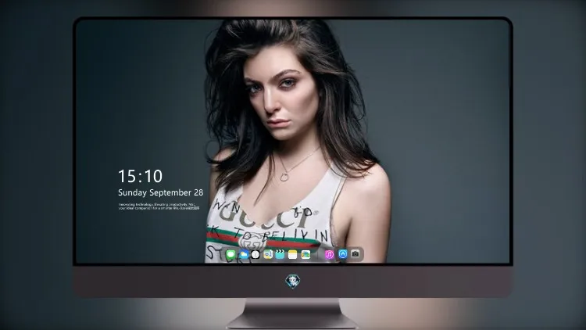586x330 pixels.
Task: Open the yellow Notes app in the dock
Action: 293,255
